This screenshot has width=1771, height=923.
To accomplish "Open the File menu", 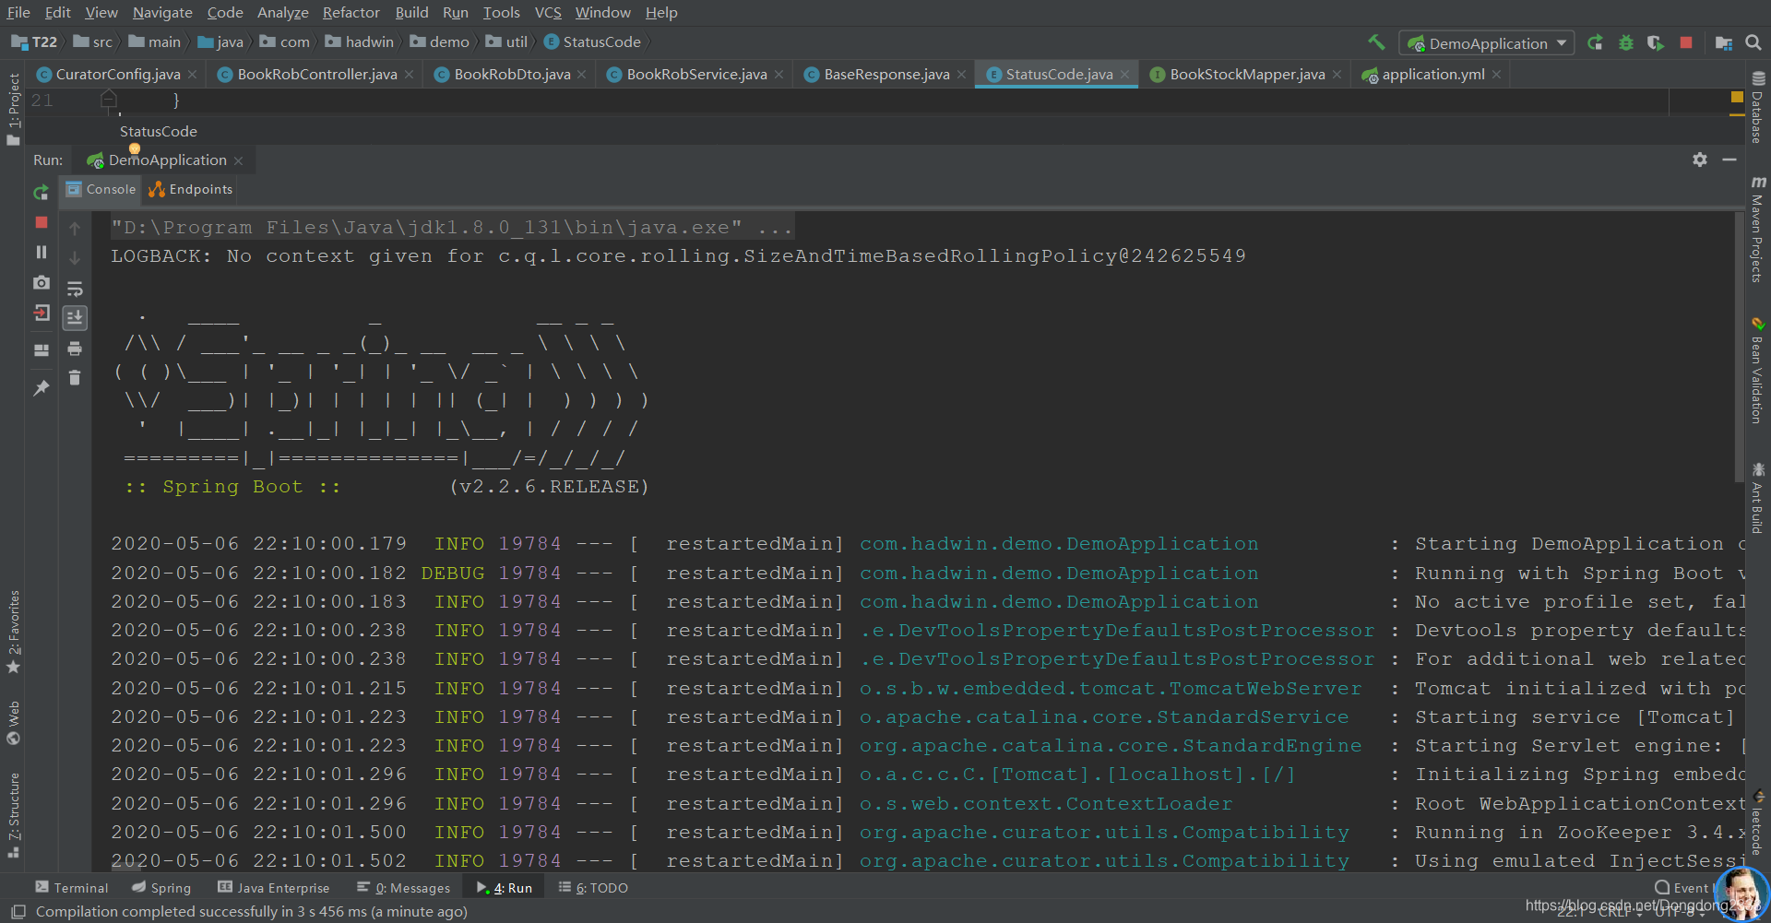I will 18,12.
